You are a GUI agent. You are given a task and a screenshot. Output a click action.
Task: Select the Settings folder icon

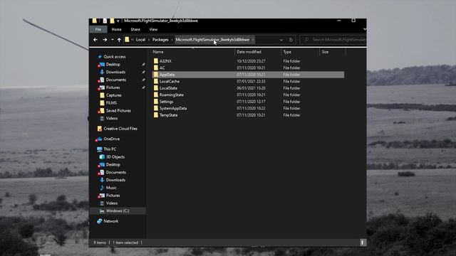[156, 102]
